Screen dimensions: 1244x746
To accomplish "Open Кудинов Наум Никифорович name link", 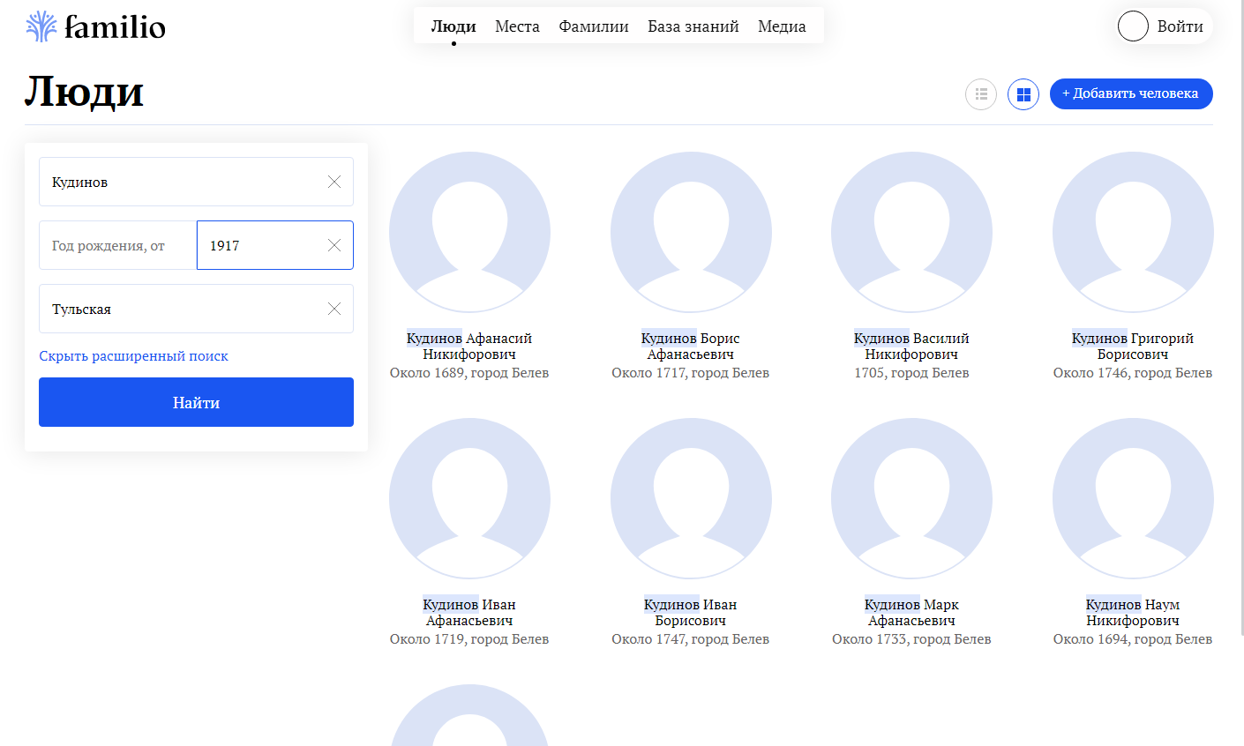I will pos(1133,613).
